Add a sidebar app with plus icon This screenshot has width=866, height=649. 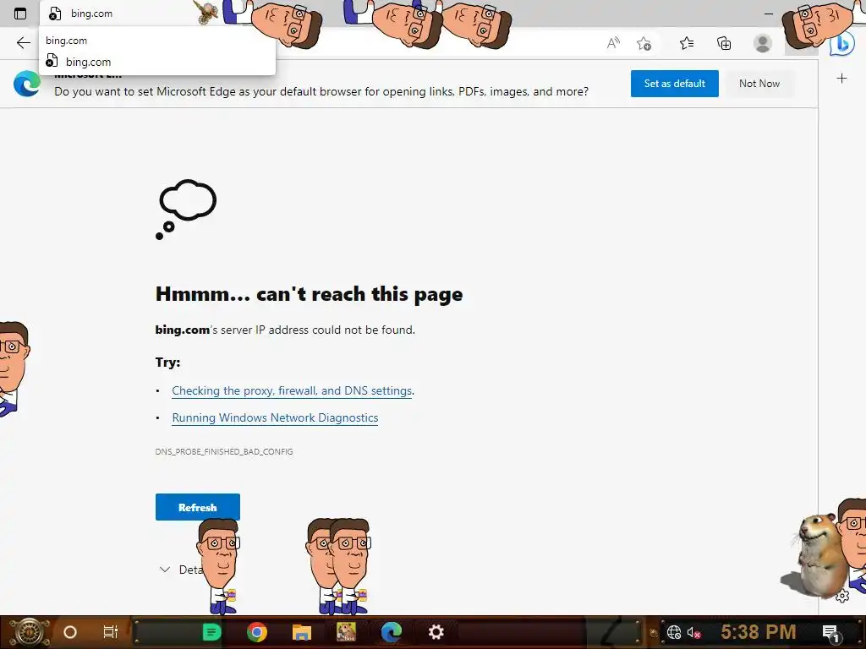coord(841,79)
